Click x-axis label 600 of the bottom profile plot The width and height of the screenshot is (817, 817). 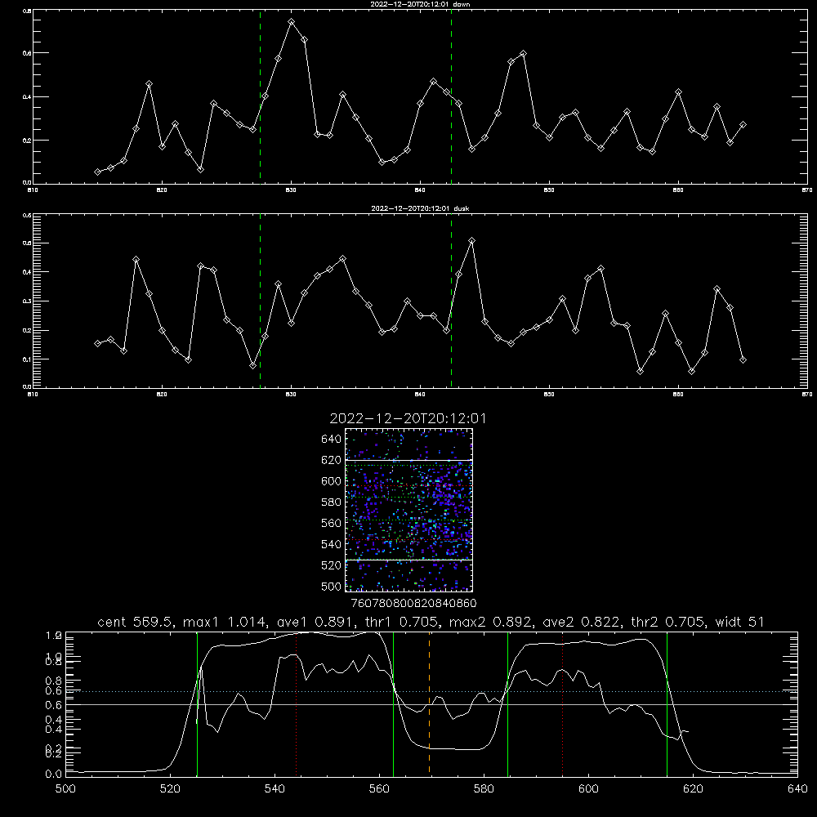coord(588,789)
